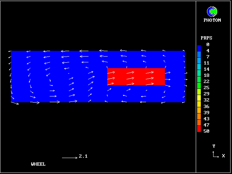Click the legend value 14 label
232x174 pixels.
tap(206, 69)
